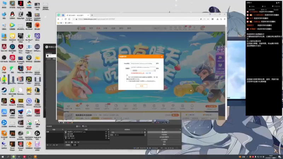
Task: Open the Windows Start button on the taskbar
Action: [2, 157]
